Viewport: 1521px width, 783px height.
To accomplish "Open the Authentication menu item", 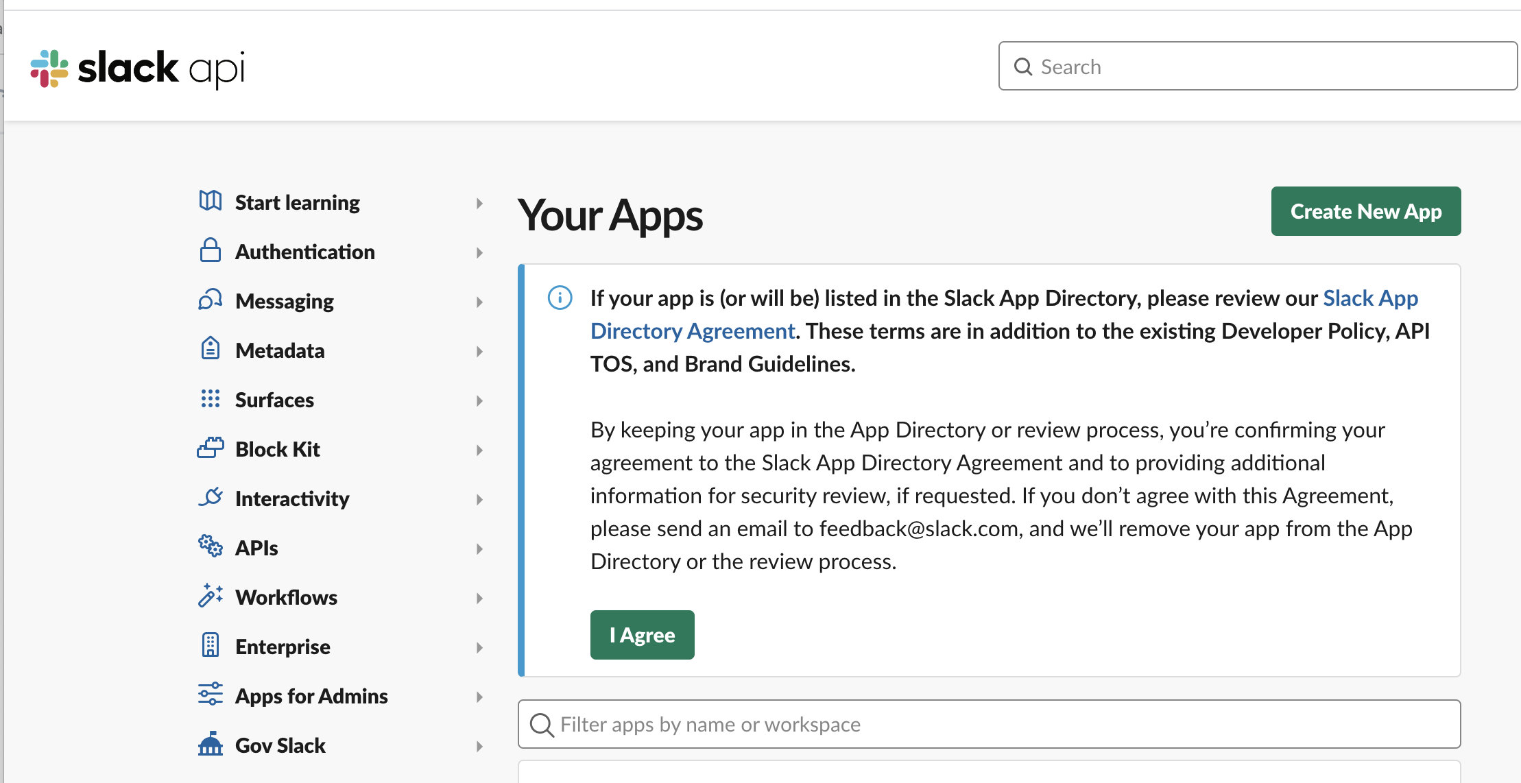I will (305, 252).
